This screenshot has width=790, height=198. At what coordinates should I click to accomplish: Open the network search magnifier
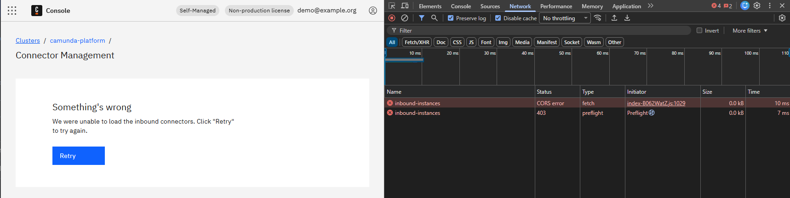(x=434, y=18)
